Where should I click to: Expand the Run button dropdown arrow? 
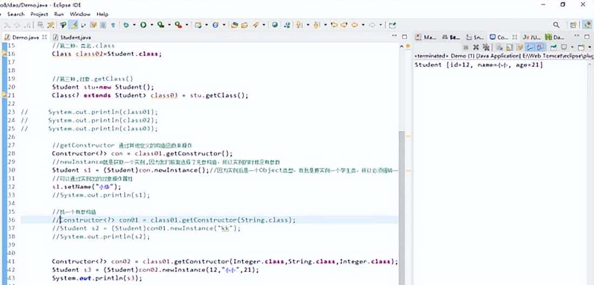tap(152, 25)
